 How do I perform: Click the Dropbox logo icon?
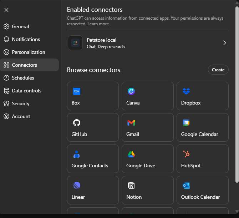tap(186, 91)
